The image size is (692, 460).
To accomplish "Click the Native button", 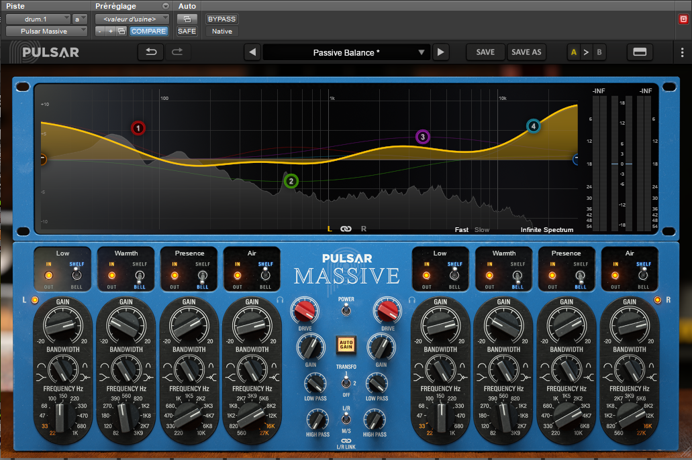I will [222, 32].
